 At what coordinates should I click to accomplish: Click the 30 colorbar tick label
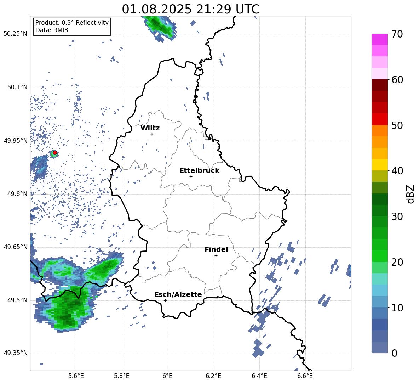397,216
